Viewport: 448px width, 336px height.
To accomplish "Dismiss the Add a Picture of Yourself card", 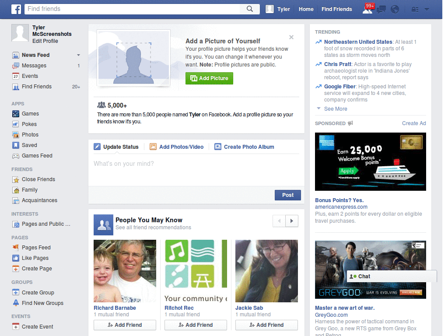I will click(291, 37).
